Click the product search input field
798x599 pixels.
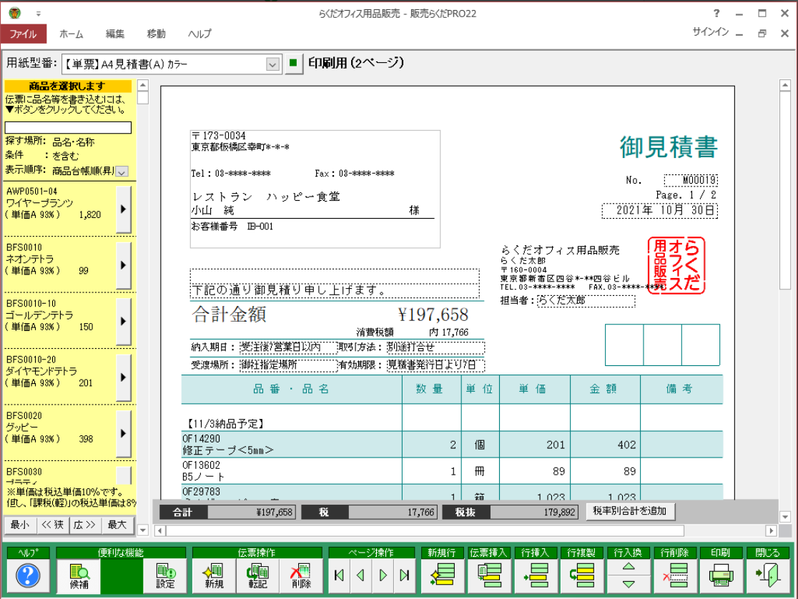coord(68,127)
